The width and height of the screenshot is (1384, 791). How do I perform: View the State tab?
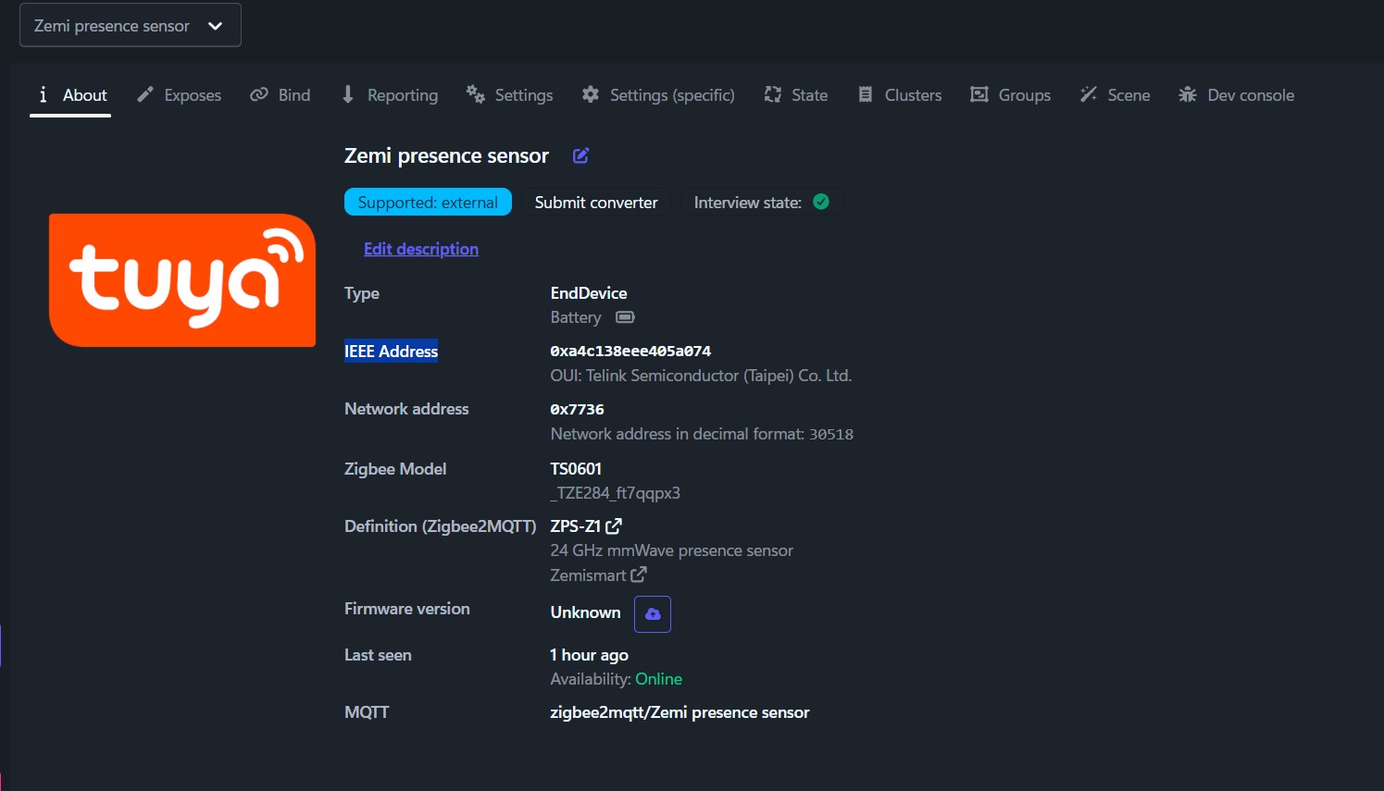(x=796, y=95)
